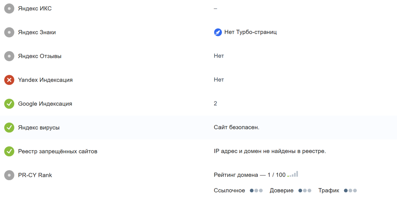This screenshot has width=397, height=206.
Task: Click the gray icon next to Яндекс Отзывы
Action: click(x=9, y=56)
